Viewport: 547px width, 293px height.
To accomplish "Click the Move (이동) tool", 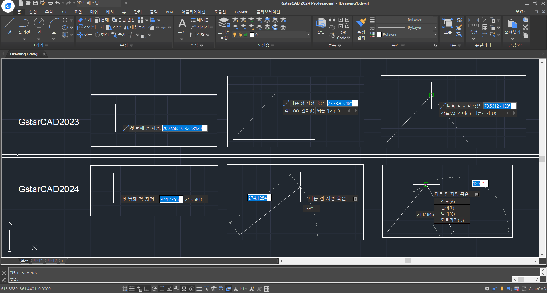I will click(x=85, y=34).
